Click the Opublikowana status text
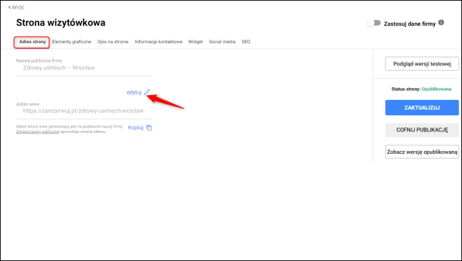 coord(436,89)
